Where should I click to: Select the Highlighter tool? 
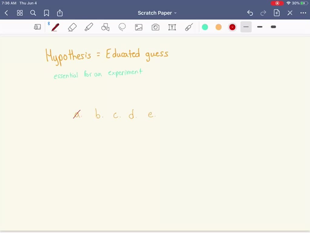point(89,27)
